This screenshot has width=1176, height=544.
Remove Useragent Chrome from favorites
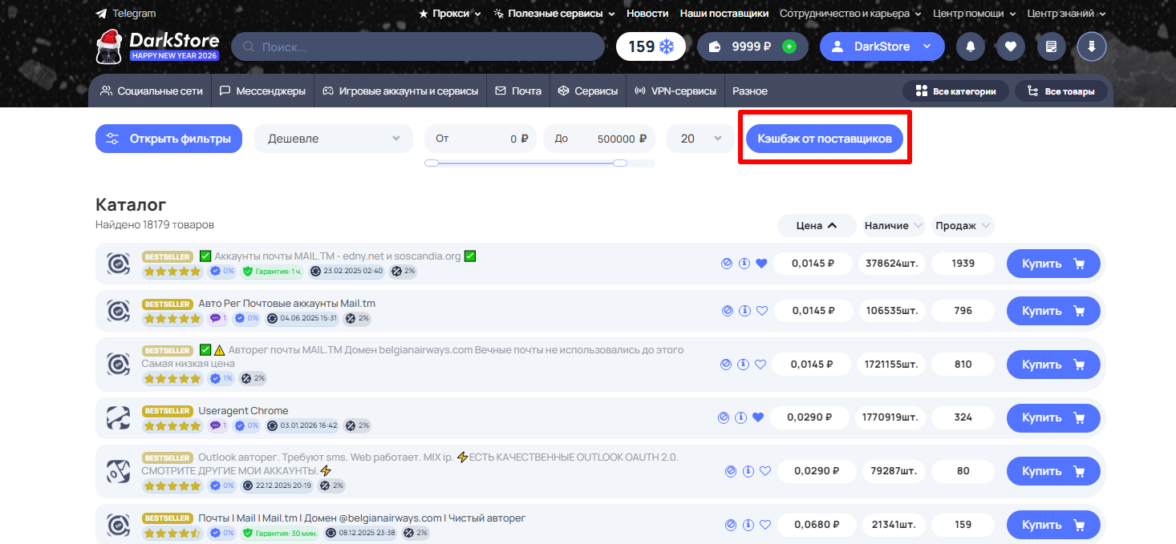coord(758,417)
